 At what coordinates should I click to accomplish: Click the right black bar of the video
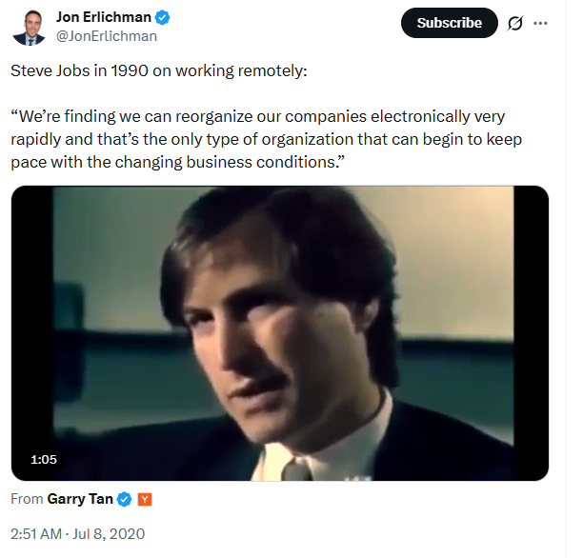tap(531, 332)
